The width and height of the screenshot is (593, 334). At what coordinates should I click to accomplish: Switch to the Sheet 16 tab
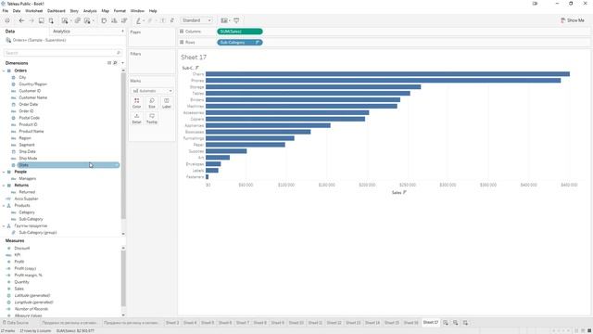click(410, 323)
